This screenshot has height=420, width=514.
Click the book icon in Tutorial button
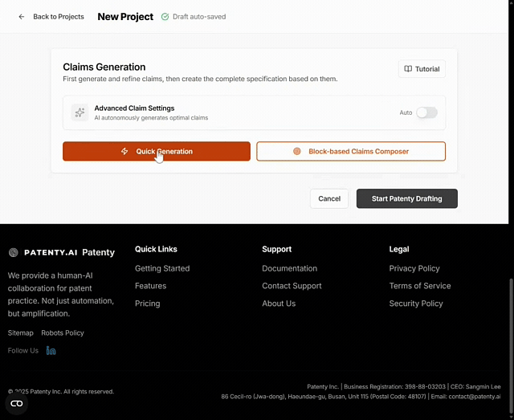click(x=408, y=69)
